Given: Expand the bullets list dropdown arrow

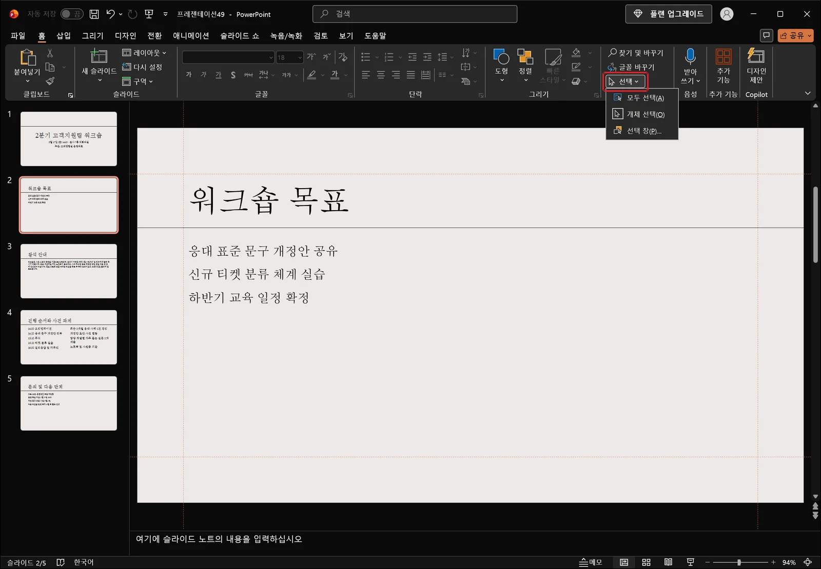Looking at the screenshot, I should point(377,57).
